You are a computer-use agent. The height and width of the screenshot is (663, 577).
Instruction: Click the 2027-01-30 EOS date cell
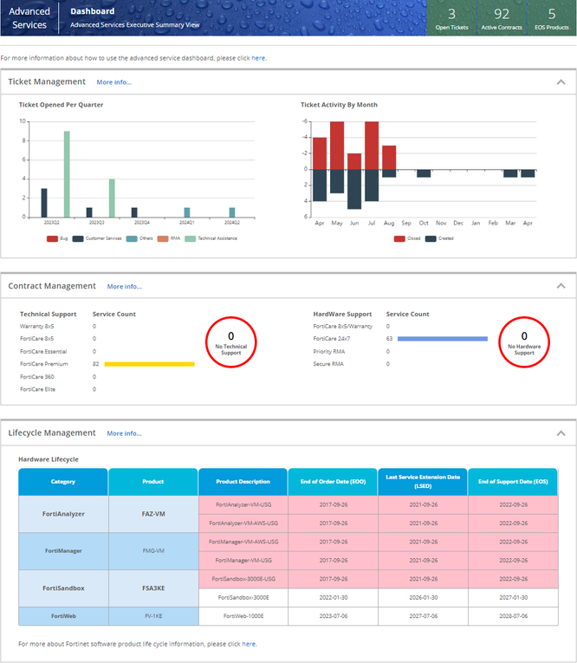pyautogui.click(x=513, y=597)
